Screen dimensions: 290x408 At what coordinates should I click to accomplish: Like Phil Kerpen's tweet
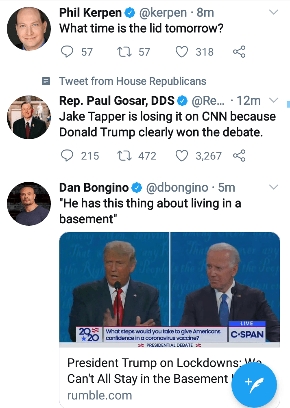point(182,52)
